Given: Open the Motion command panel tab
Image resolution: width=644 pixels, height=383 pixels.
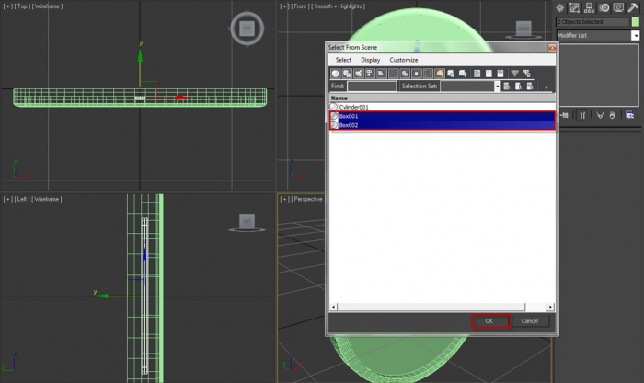Looking at the screenshot, I should point(604,7).
